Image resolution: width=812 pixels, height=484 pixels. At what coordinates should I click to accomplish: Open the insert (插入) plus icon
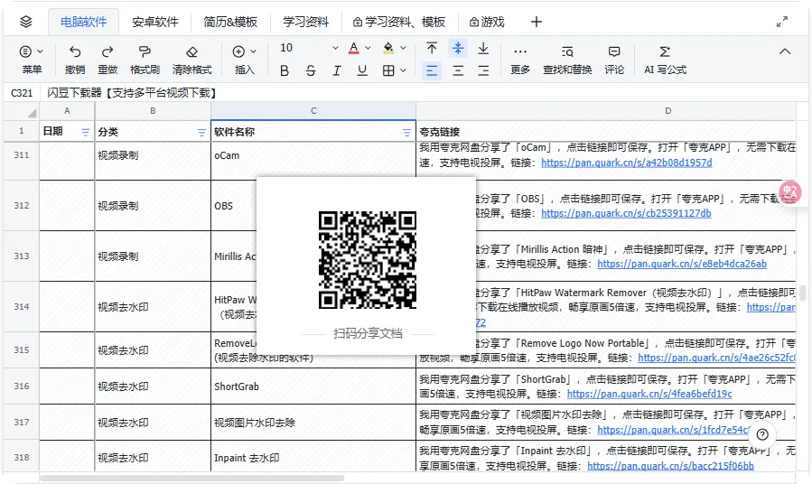[238, 51]
